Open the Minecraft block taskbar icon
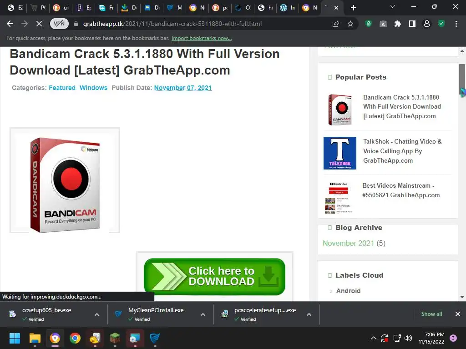Viewport: 466px width, 349px height. [115, 338]
